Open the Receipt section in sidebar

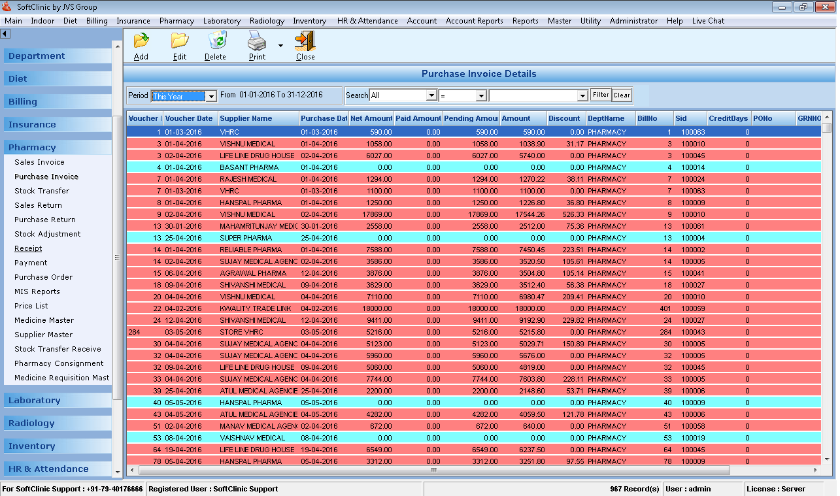28,248
